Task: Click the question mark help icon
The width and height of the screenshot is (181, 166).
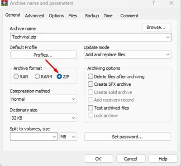Action: click(x=153, y=3)
